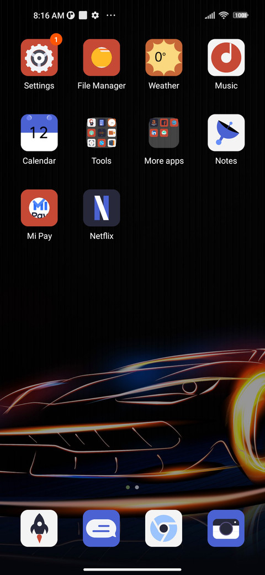Tap the rocket icon in the dock
The image size is (265, 575).
tap(39, 529)
